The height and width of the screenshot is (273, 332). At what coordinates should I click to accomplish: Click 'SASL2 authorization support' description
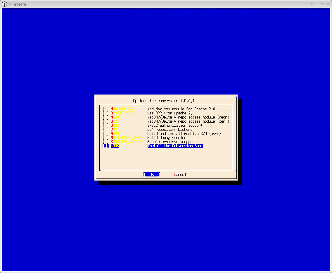[175, 126]
